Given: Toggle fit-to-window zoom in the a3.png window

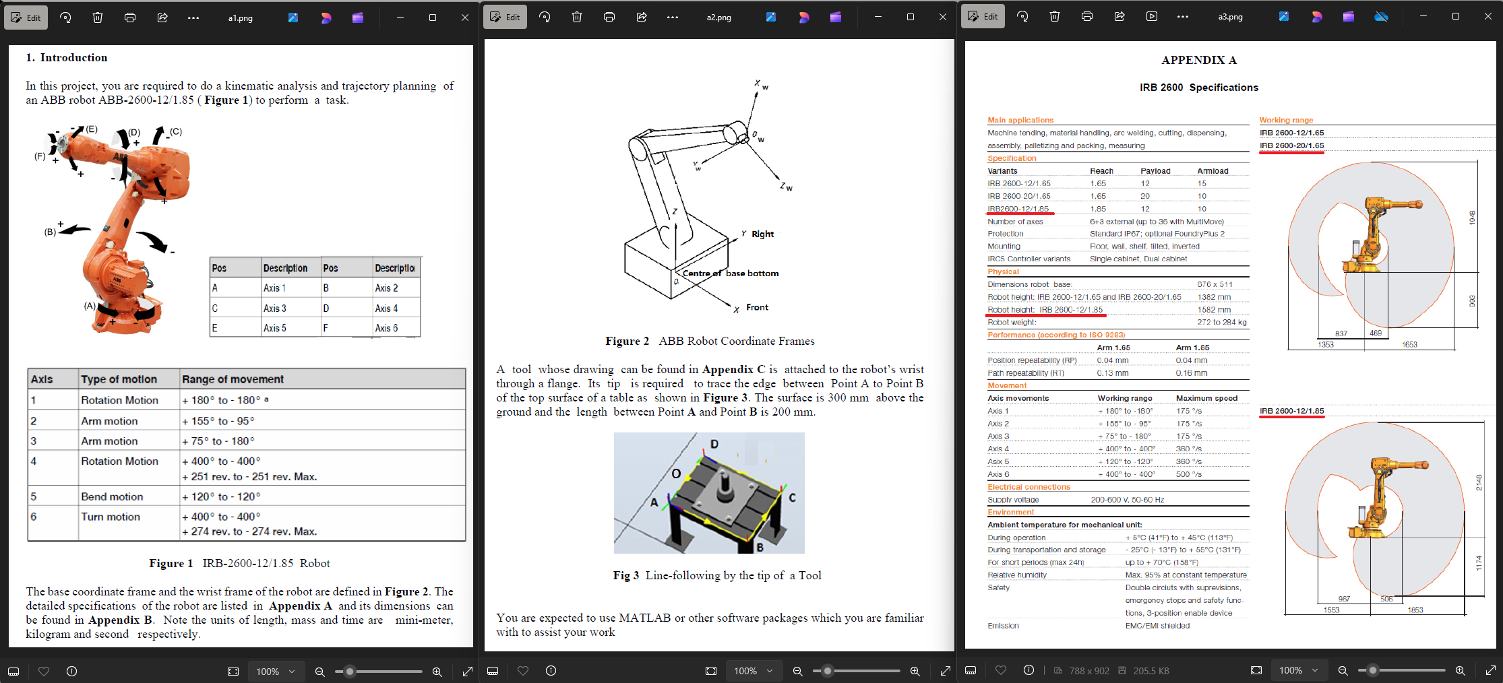Looking at the screenshot, I should click(1256, 670).
